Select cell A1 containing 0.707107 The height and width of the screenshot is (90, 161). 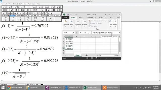point(69,39)
